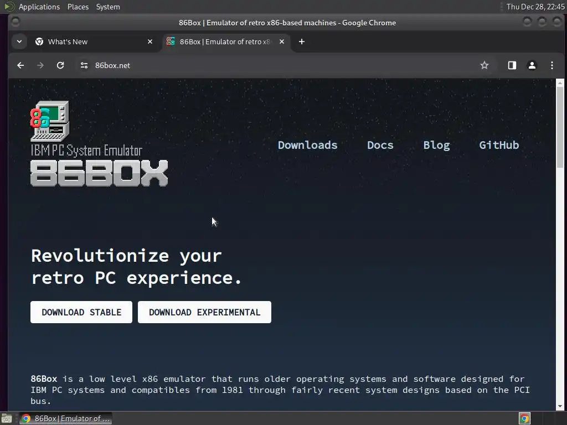
Task: Open the Downloads page link
Action: (x=307, y=146)
